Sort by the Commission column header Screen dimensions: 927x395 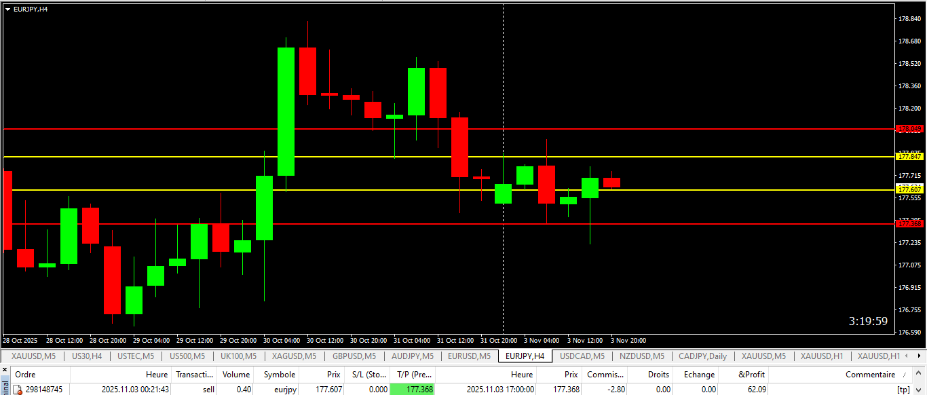coord(605,375)
